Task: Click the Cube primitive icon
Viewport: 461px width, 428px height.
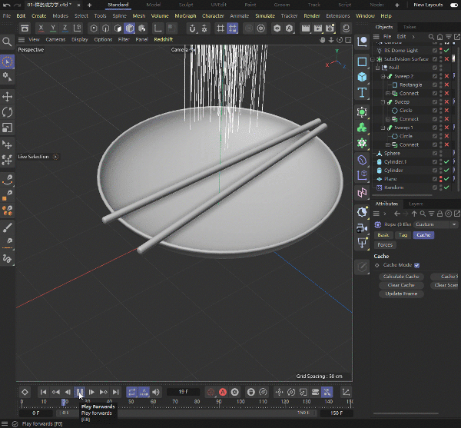Action: point(362,77)
